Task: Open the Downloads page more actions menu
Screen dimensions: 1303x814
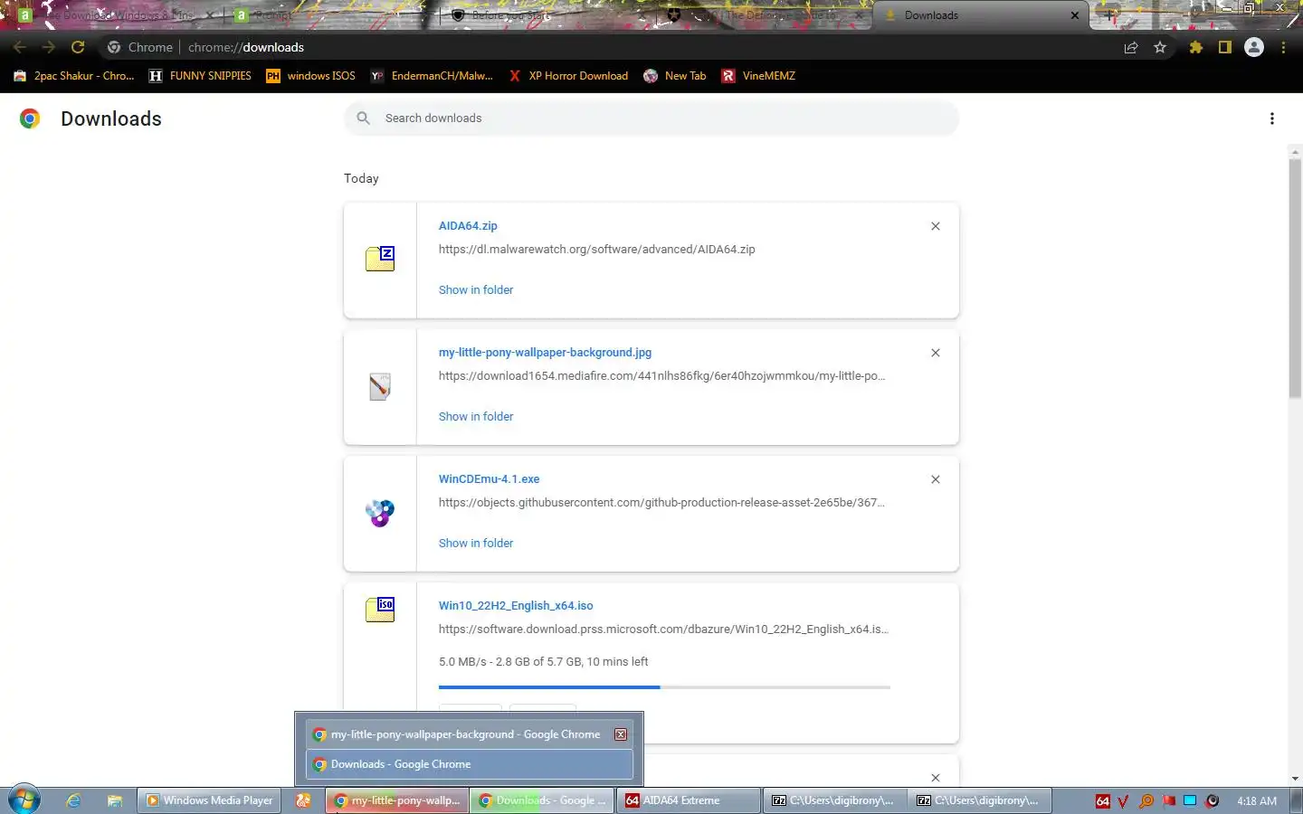Action: pos(1272,118)
